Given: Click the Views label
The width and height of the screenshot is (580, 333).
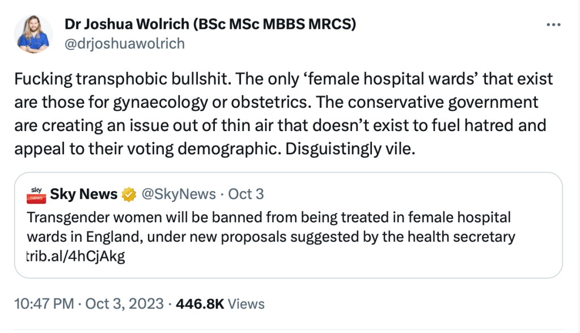Looking at the screenshot, I should click(x=247, y=304).
